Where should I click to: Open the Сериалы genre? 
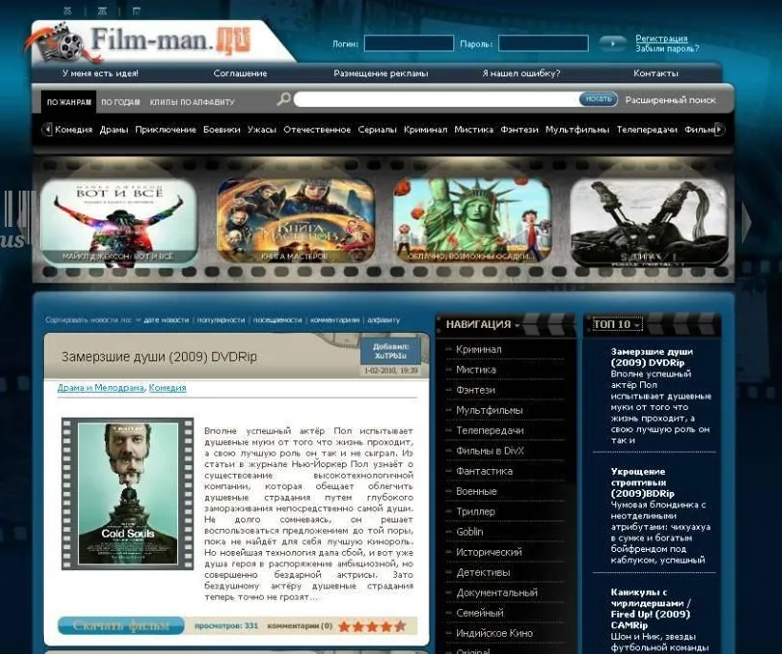point(377,130)
